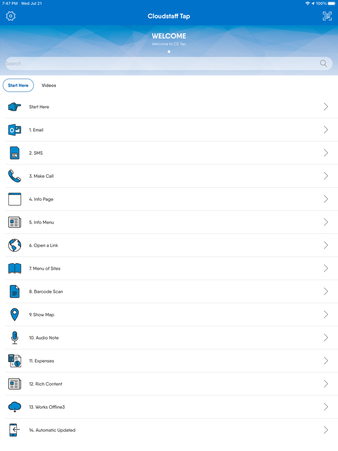Tap the map pin Show Map icon
The width and height of the screenshot is (338, 451).
click(x=14, y=315)
